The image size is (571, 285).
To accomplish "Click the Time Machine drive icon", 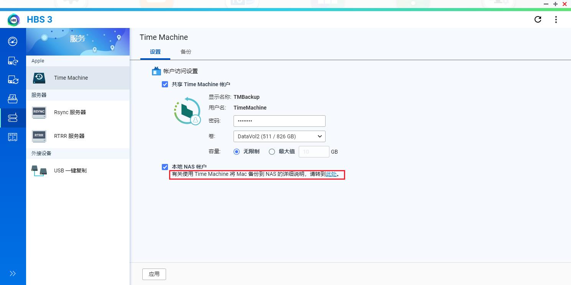I will pos(39,77).
